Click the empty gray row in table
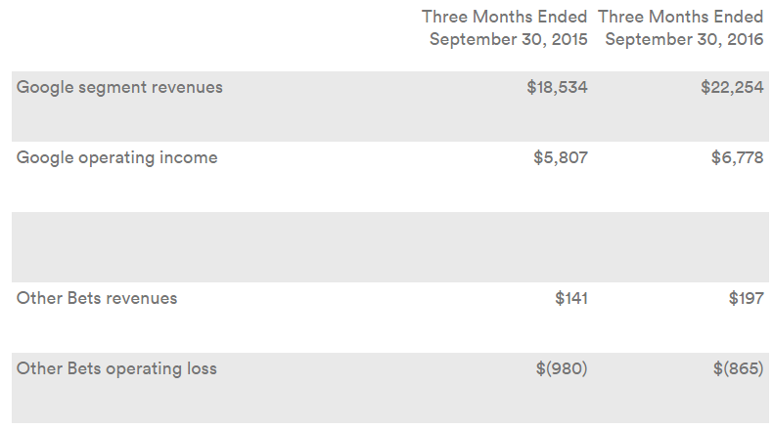Viewport: 773px width, 428px height. 390,247
